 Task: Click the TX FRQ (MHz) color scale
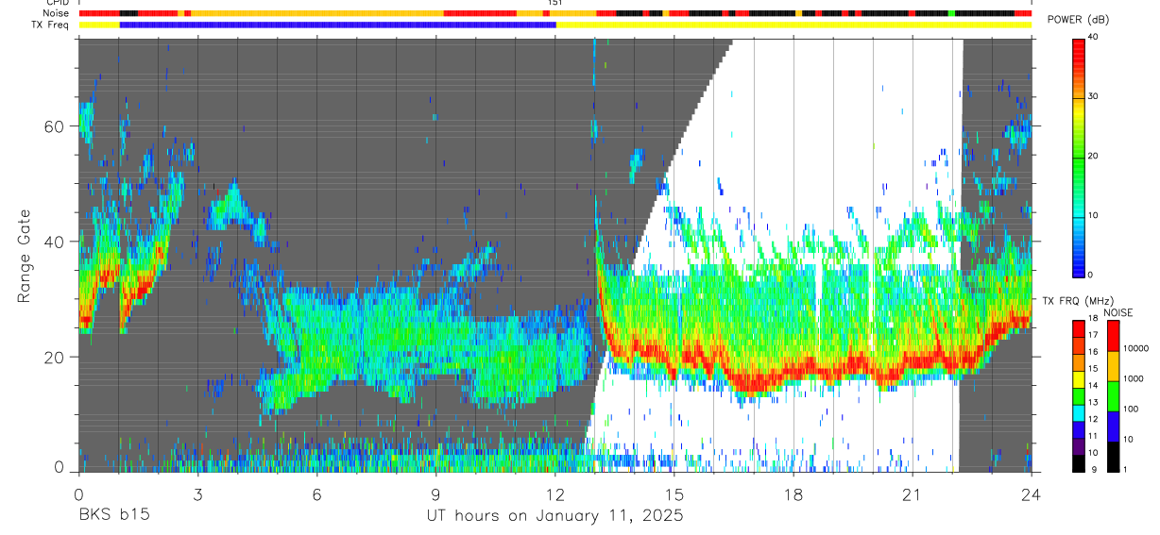click(x=1078, y=395)
